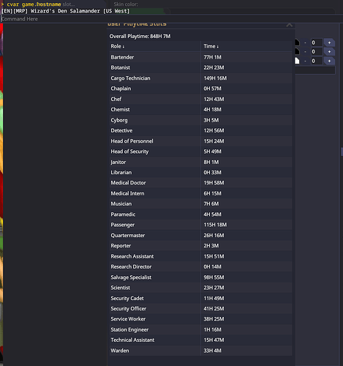This screenshot has height=366, width=343.
Task: Click the minus button in the first stepper row
Action: (x=305, y=42)
